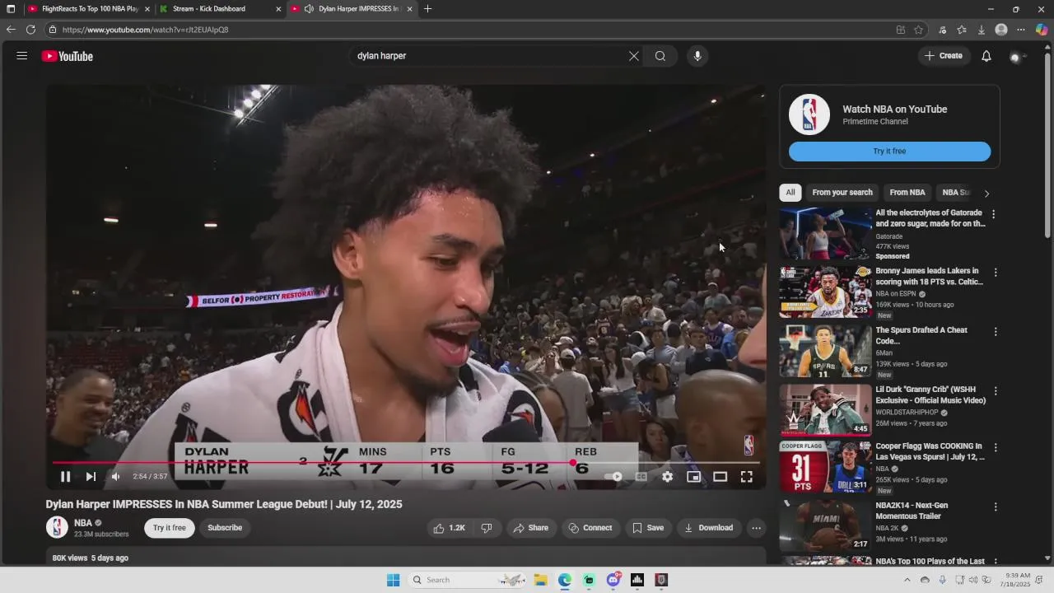Open the YouTube Create button

[x=943, y=56]
